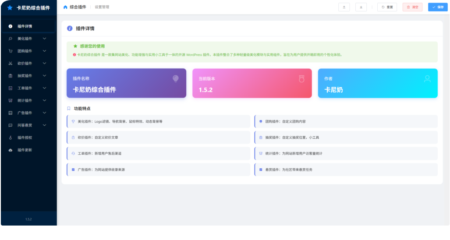This screenshot has height=240, width=450.
Task: Click the key icon beside 插件授权
Action: tap(11, 138)
